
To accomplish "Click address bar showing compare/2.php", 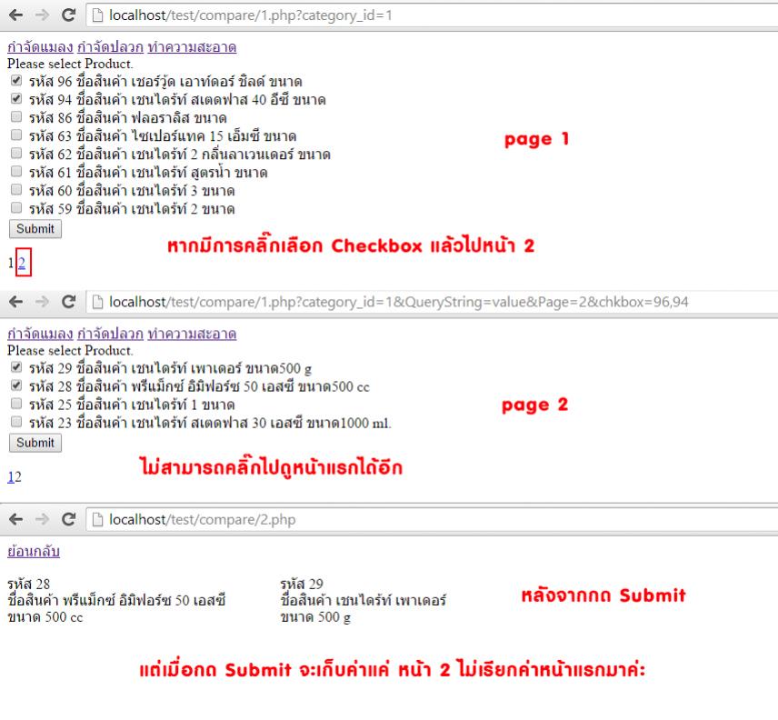I will [432, 519].
